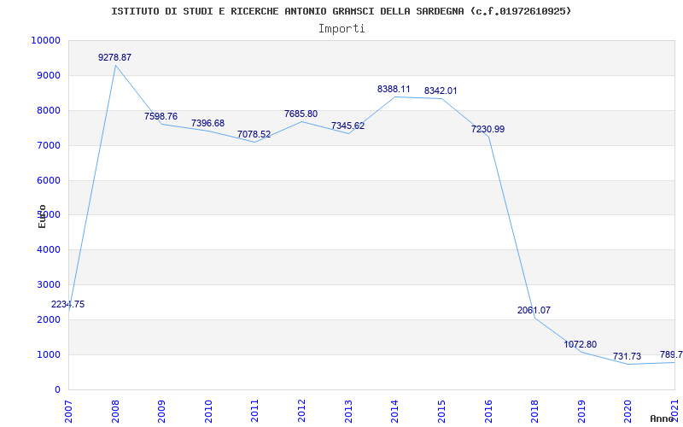
Task: Select the 2015 x-axis label
Action: (441, 411)
